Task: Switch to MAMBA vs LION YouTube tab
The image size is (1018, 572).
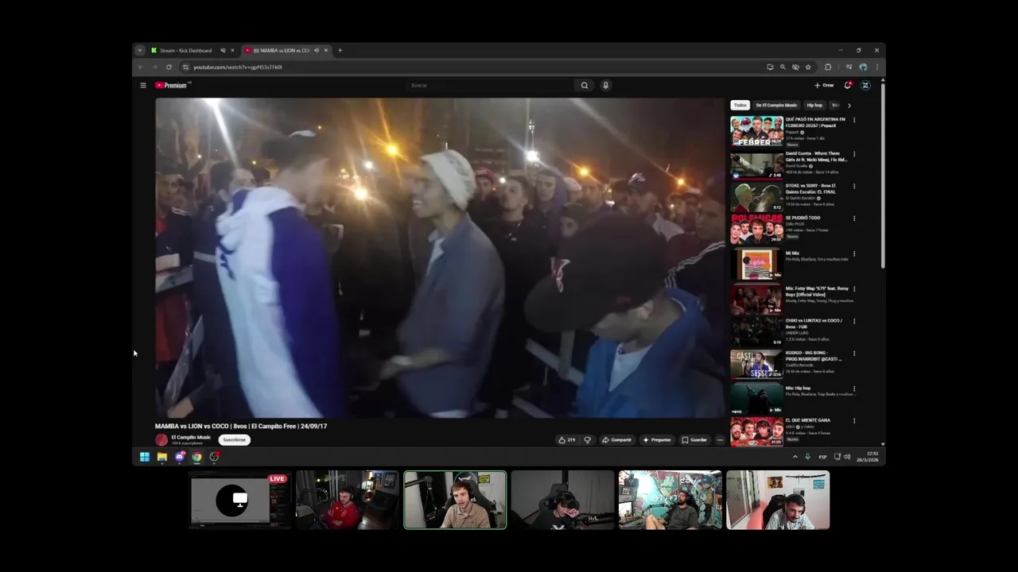Action: (280, 50)
